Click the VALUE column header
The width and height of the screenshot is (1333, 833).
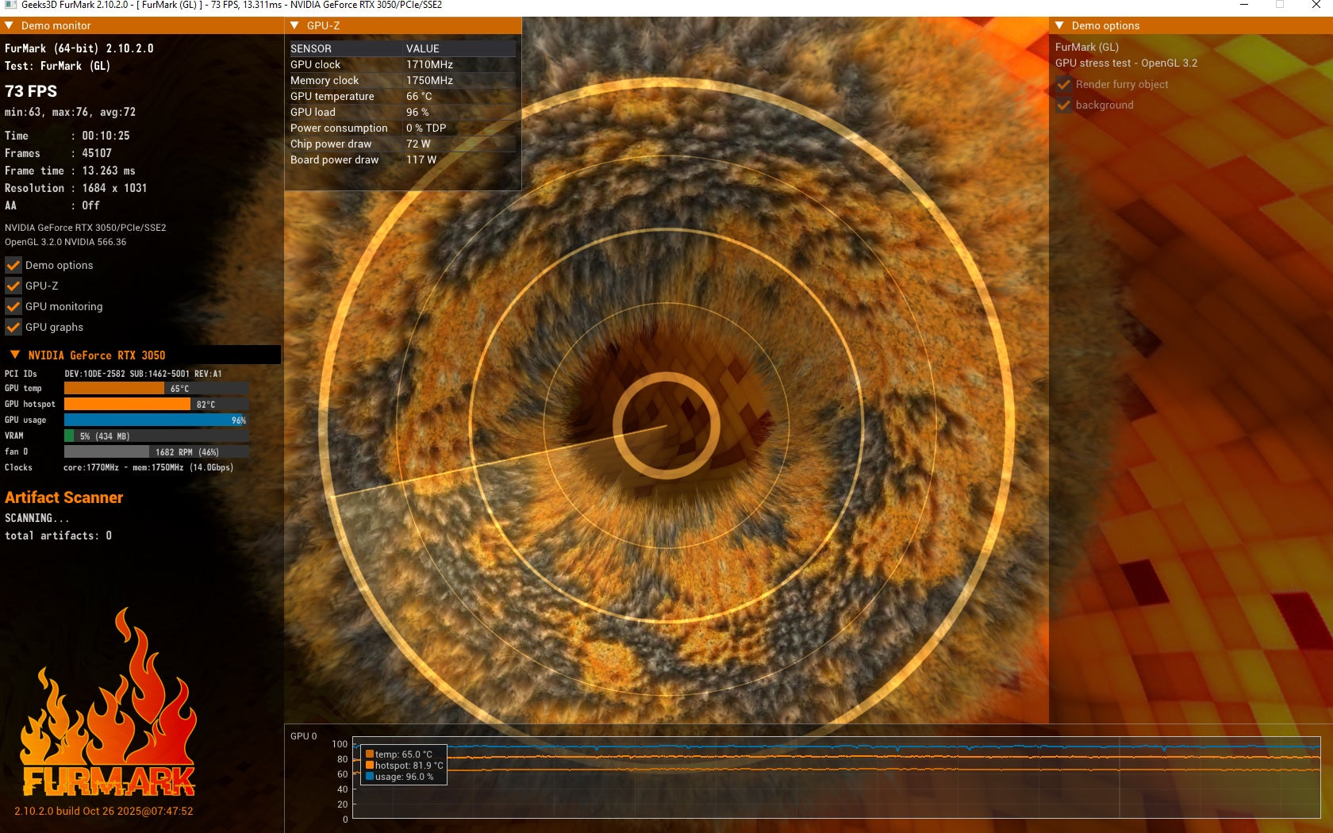[423, 48]
